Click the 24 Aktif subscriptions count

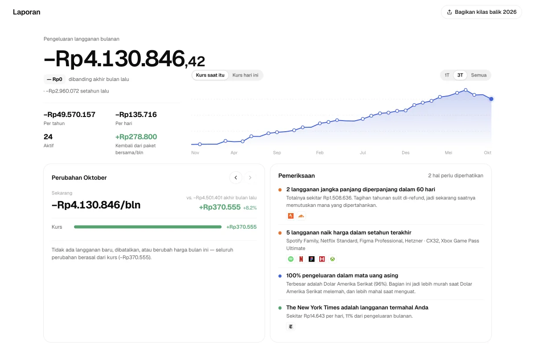(x=48, y=137)
